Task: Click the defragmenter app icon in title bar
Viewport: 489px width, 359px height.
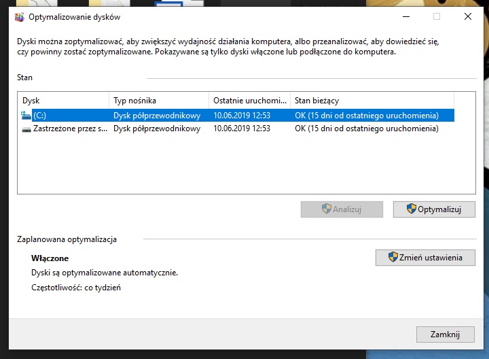Action: pos(19,17)
